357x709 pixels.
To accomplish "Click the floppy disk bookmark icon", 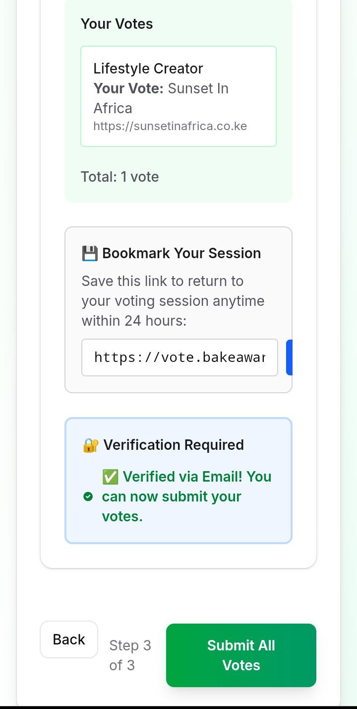I will [90, 253].
